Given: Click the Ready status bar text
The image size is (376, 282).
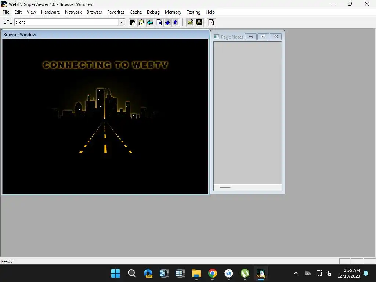Looking at the screenshot, I should pos(7,261).
